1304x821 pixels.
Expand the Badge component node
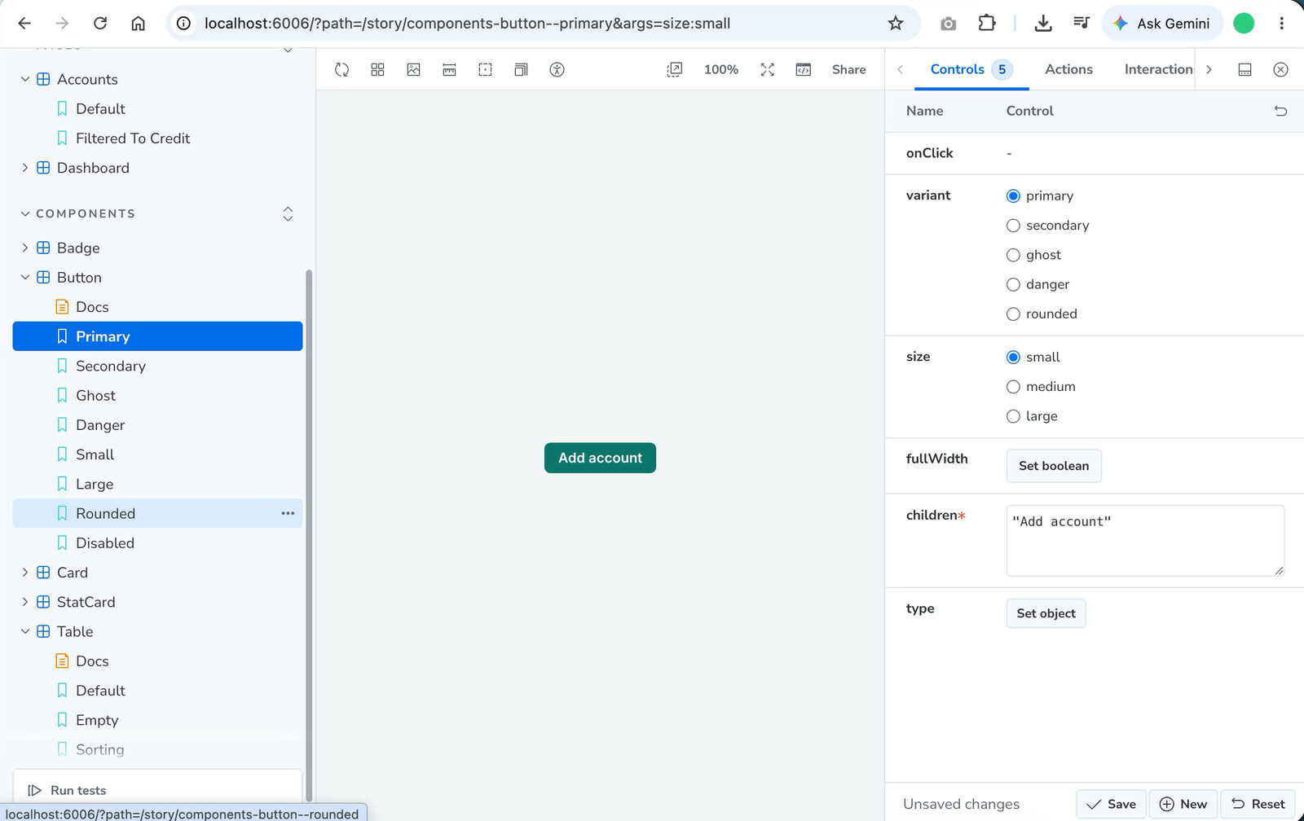(24, 248)
